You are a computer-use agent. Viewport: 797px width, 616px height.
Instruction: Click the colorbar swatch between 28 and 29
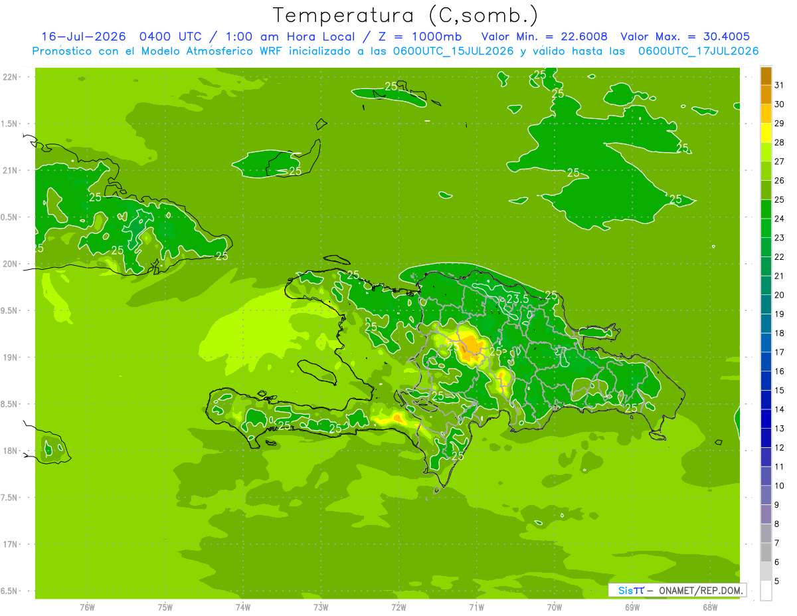(x=766, y=133)
